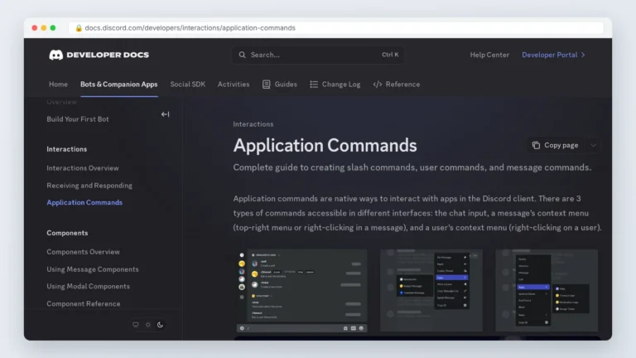Open Receiving and Responding page
The width and height of the screenshot is (636, 358).
[89, 186]
